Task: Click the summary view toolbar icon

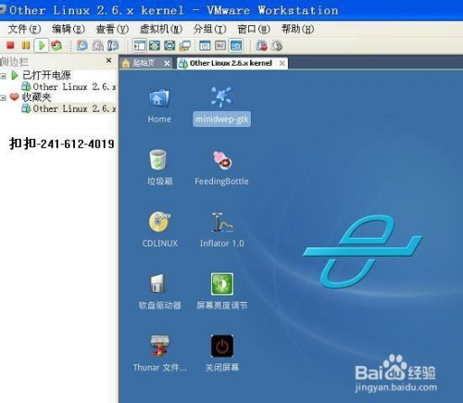Action: coord(205,45)
